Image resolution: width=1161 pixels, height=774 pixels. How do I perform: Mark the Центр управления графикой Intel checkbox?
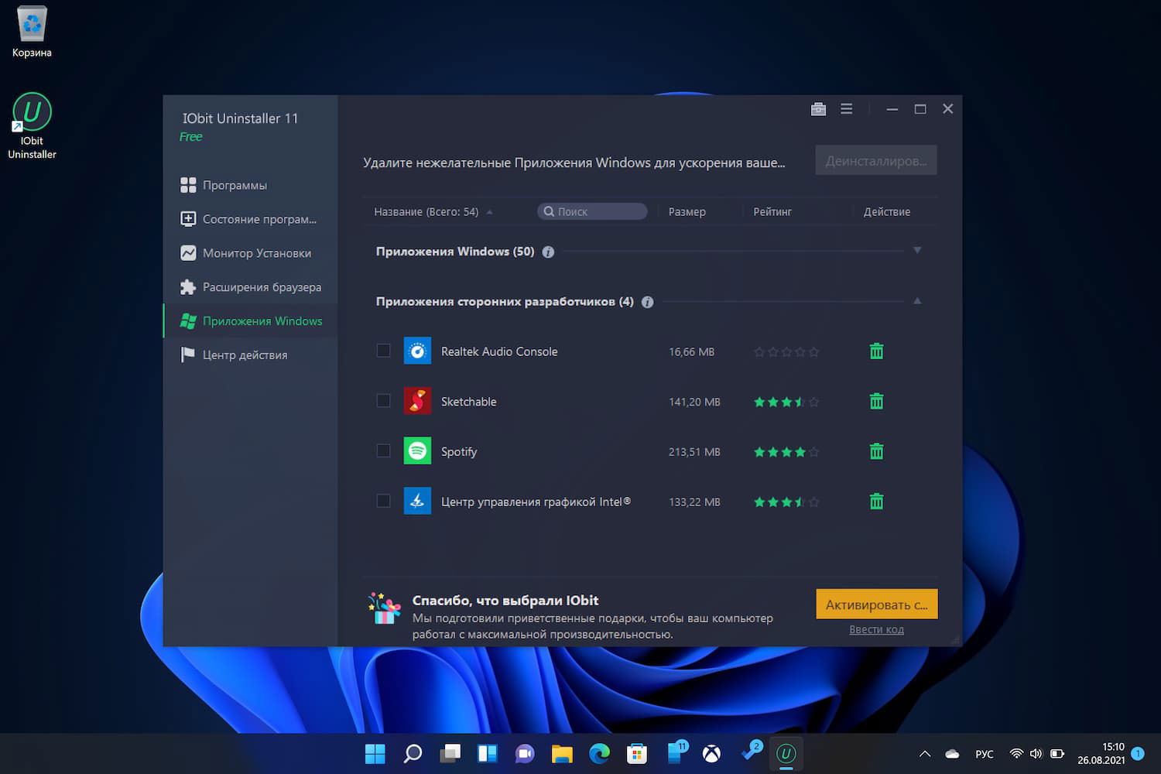(x=383, y=501)
